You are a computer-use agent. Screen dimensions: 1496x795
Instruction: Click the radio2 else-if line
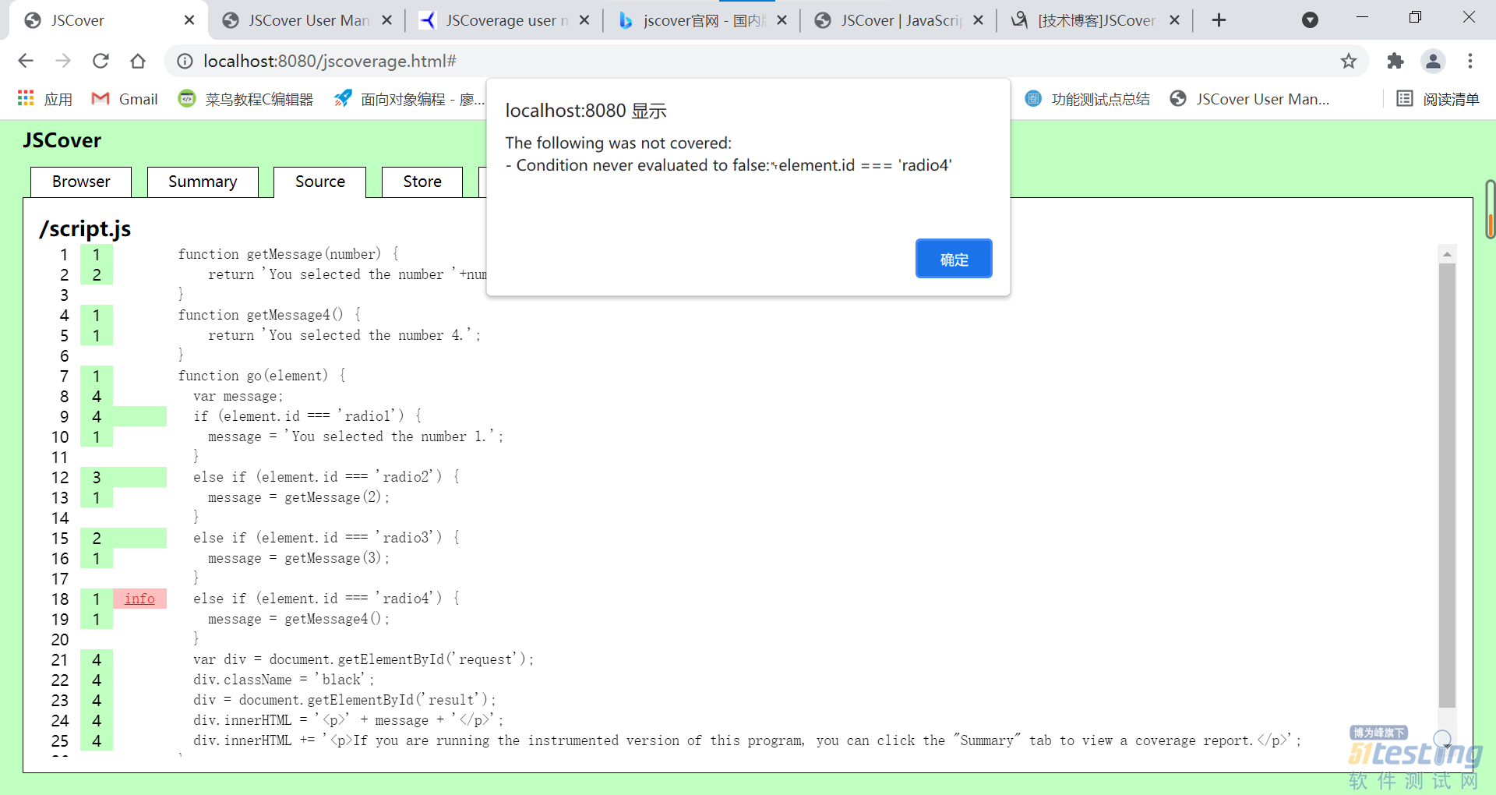[326, 477]
